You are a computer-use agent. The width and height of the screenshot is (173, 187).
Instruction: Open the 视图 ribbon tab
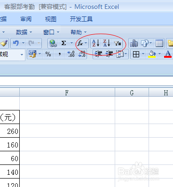coord(51,19)
